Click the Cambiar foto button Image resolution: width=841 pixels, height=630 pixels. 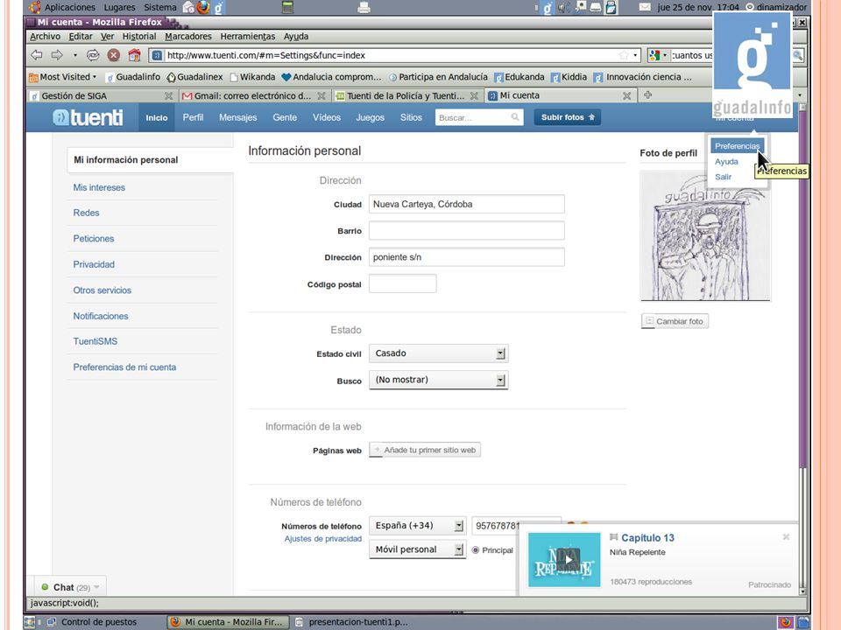click(x=675, y=321)
